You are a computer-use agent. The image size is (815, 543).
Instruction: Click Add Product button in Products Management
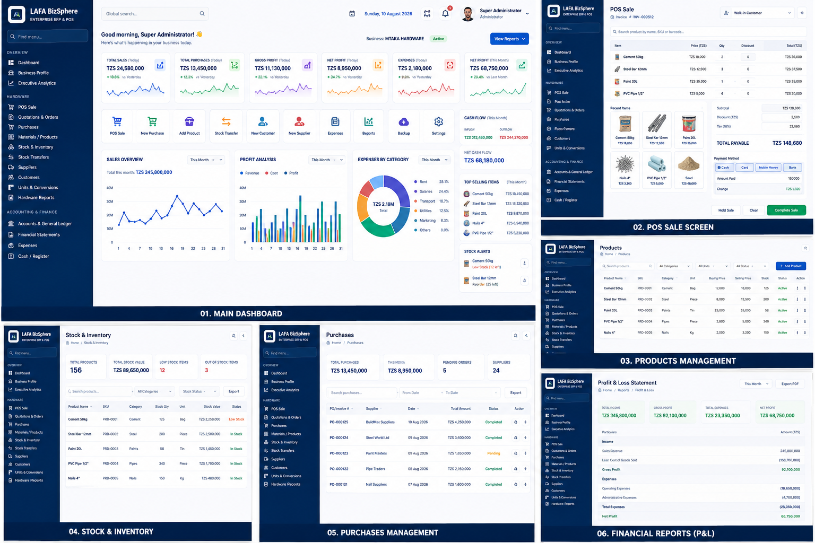pos(791,266)
